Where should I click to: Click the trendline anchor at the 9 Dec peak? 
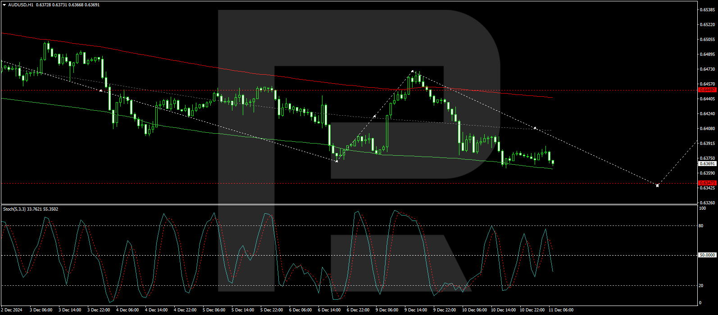[412, 71]
